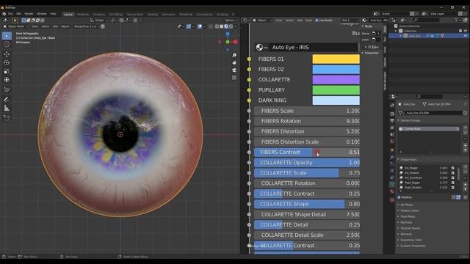Select the Scale tool
Viewport: 470px width, 264px height.
[x=7, y=71]
